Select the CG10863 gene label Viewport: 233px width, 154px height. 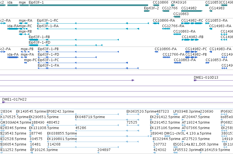181,14
